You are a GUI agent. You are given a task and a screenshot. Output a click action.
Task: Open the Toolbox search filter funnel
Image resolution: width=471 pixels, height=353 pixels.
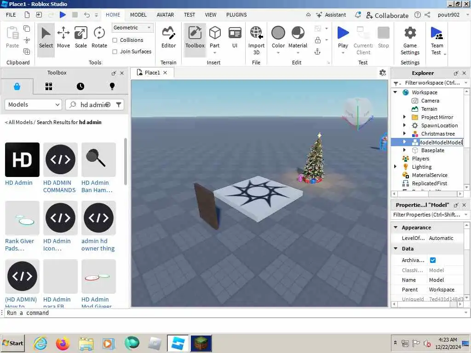click(119, 104)
